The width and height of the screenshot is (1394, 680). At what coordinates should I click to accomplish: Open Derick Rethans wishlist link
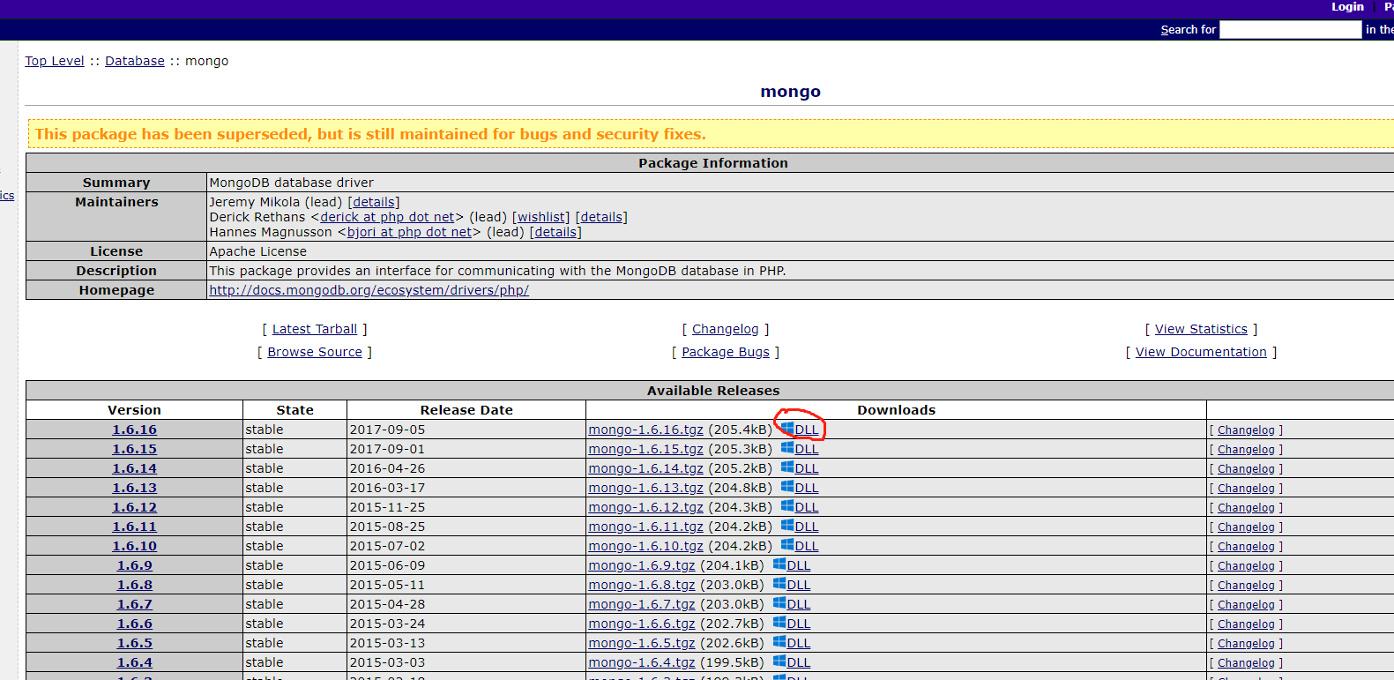(x=541, y=217)
